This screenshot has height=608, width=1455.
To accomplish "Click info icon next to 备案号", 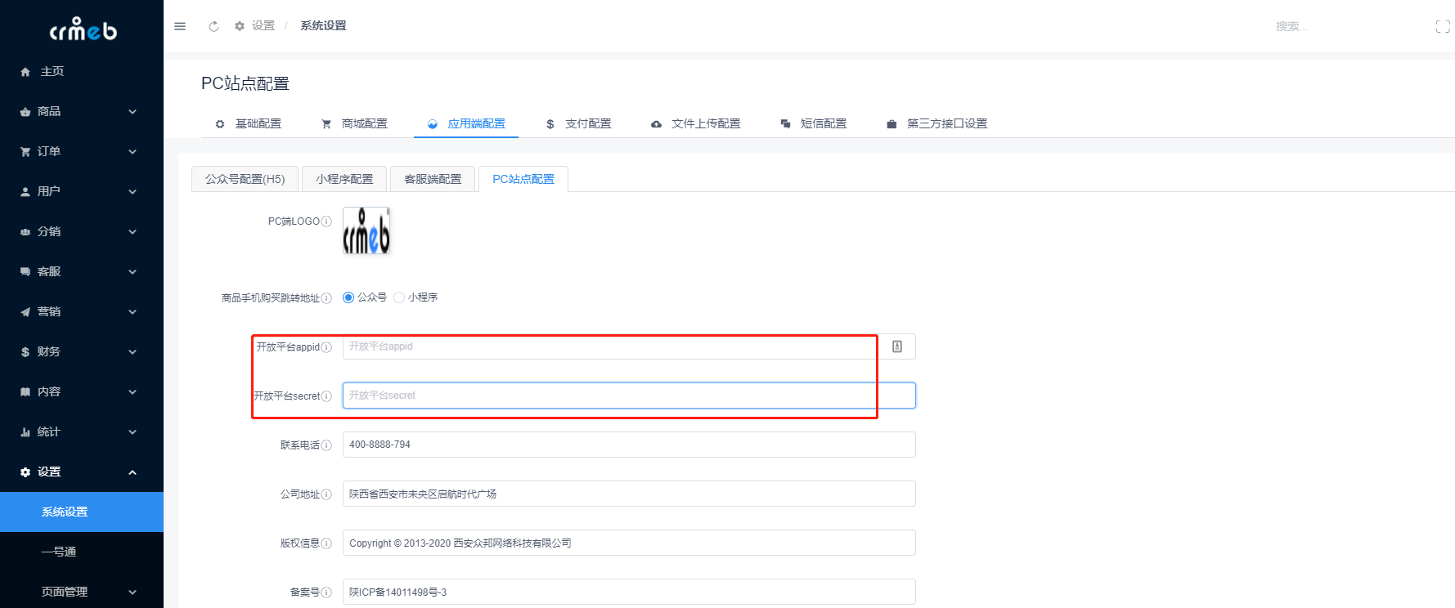I will [326, 592].
